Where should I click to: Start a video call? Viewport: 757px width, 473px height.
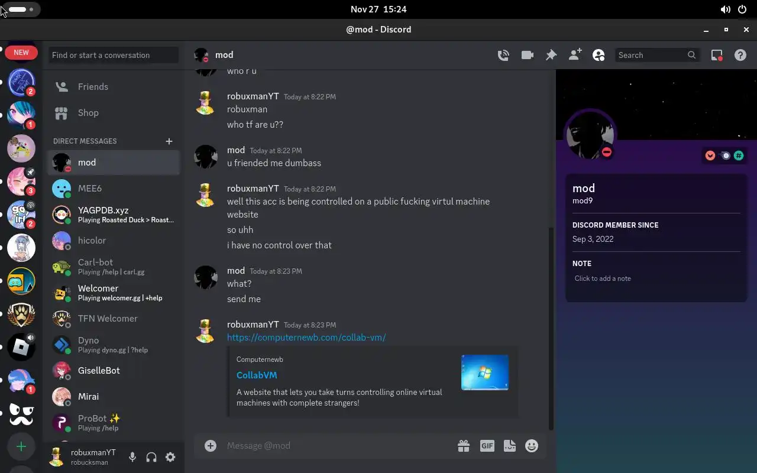click(x=527, y=55)
